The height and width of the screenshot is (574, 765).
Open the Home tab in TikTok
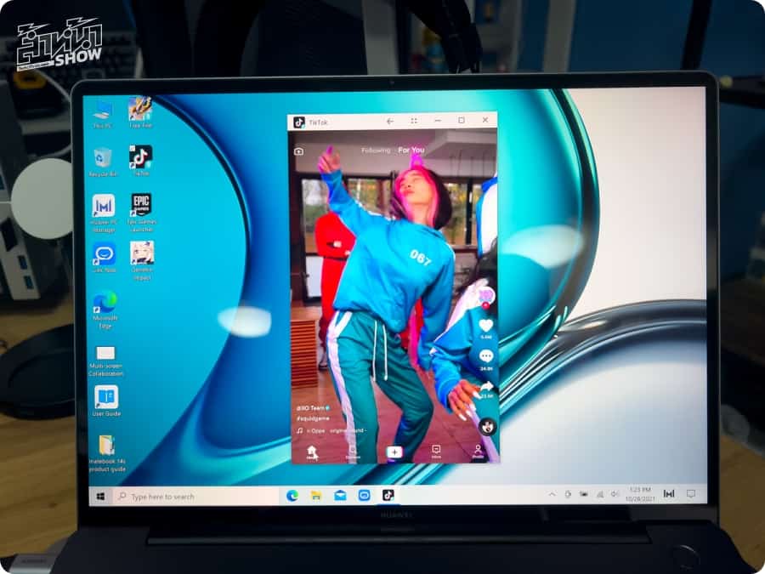[x=312, y=452]
